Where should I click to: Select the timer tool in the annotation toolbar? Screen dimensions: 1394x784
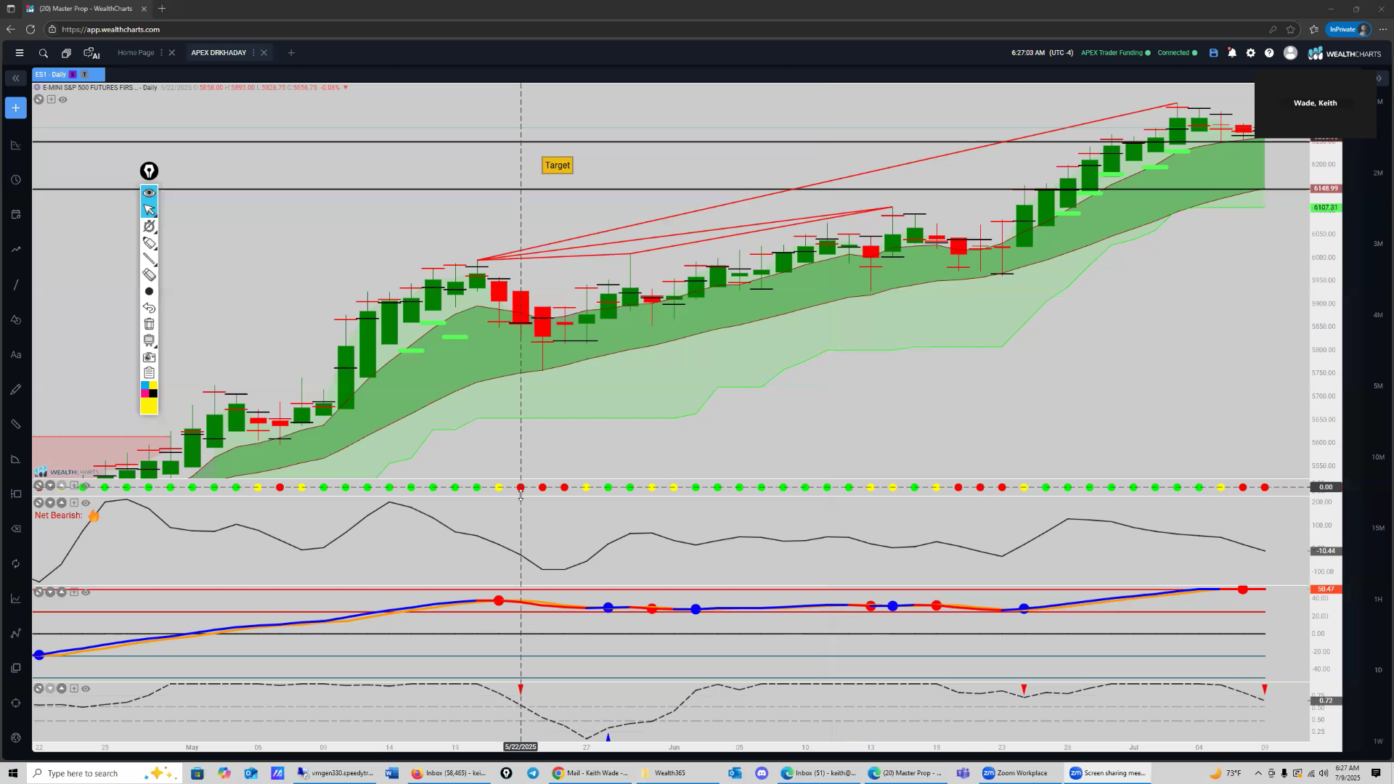[149, 226]
